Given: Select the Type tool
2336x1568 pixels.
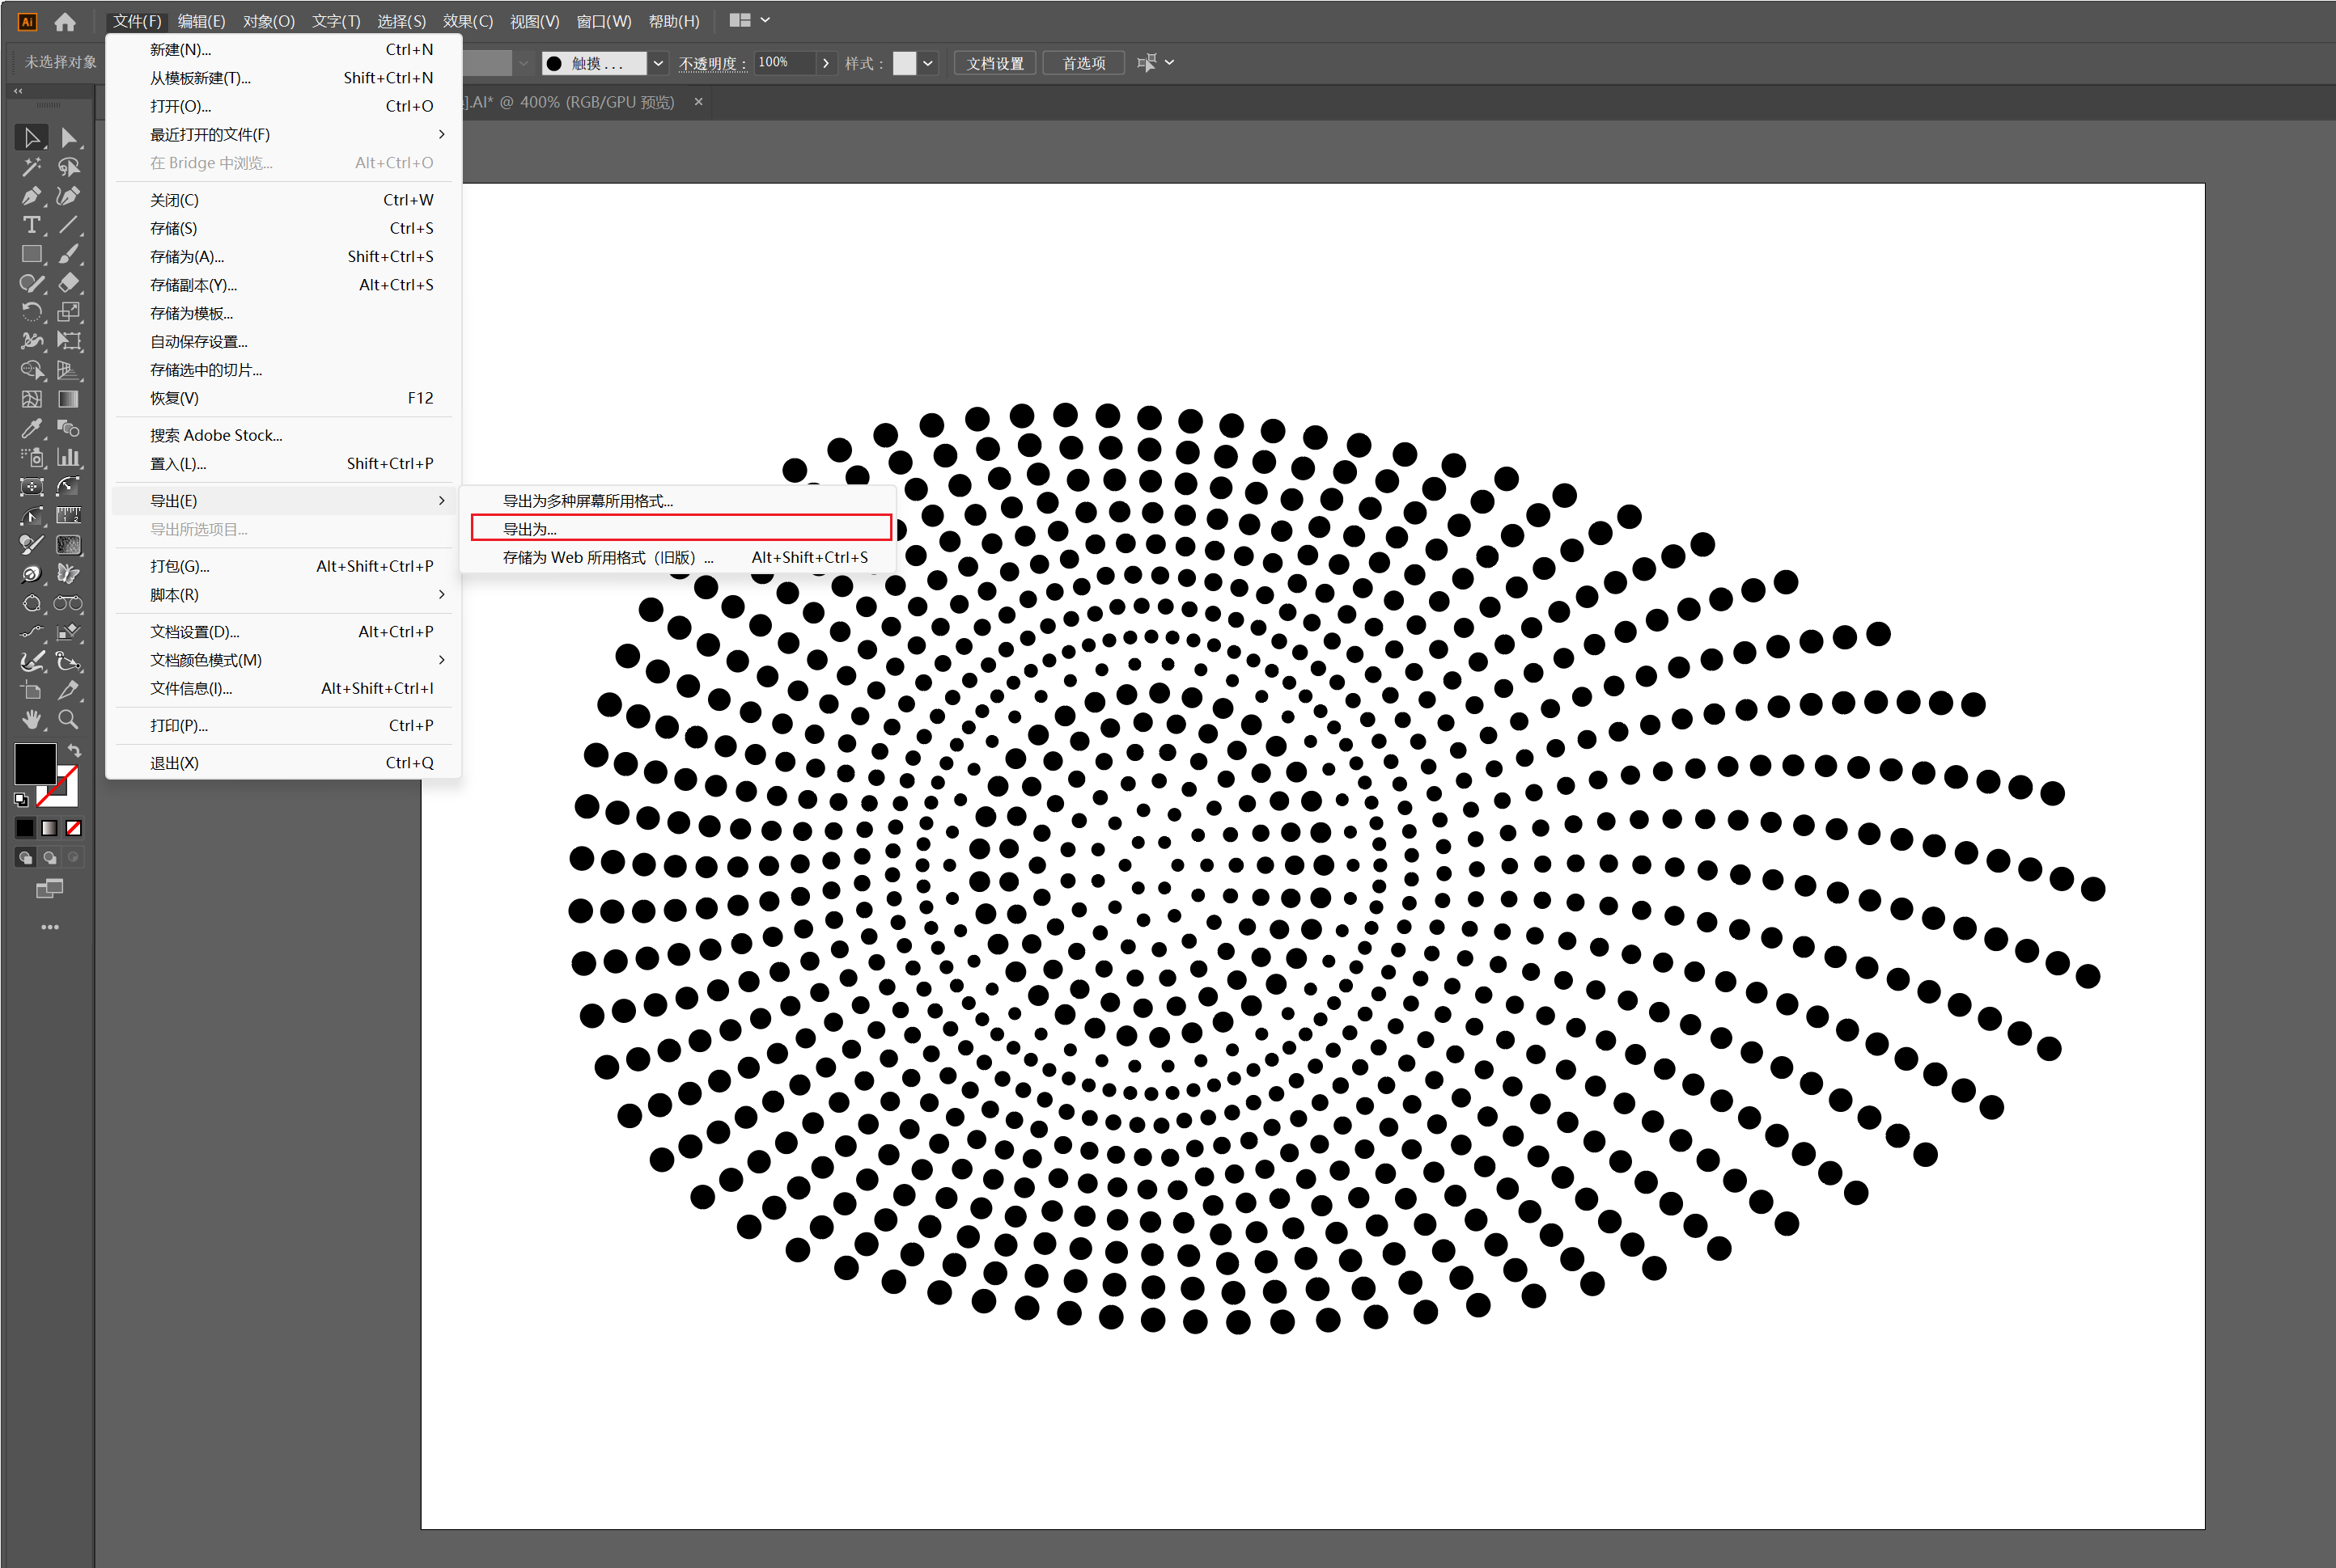Looking at the screenshot, I should click(x=31, y=225).
